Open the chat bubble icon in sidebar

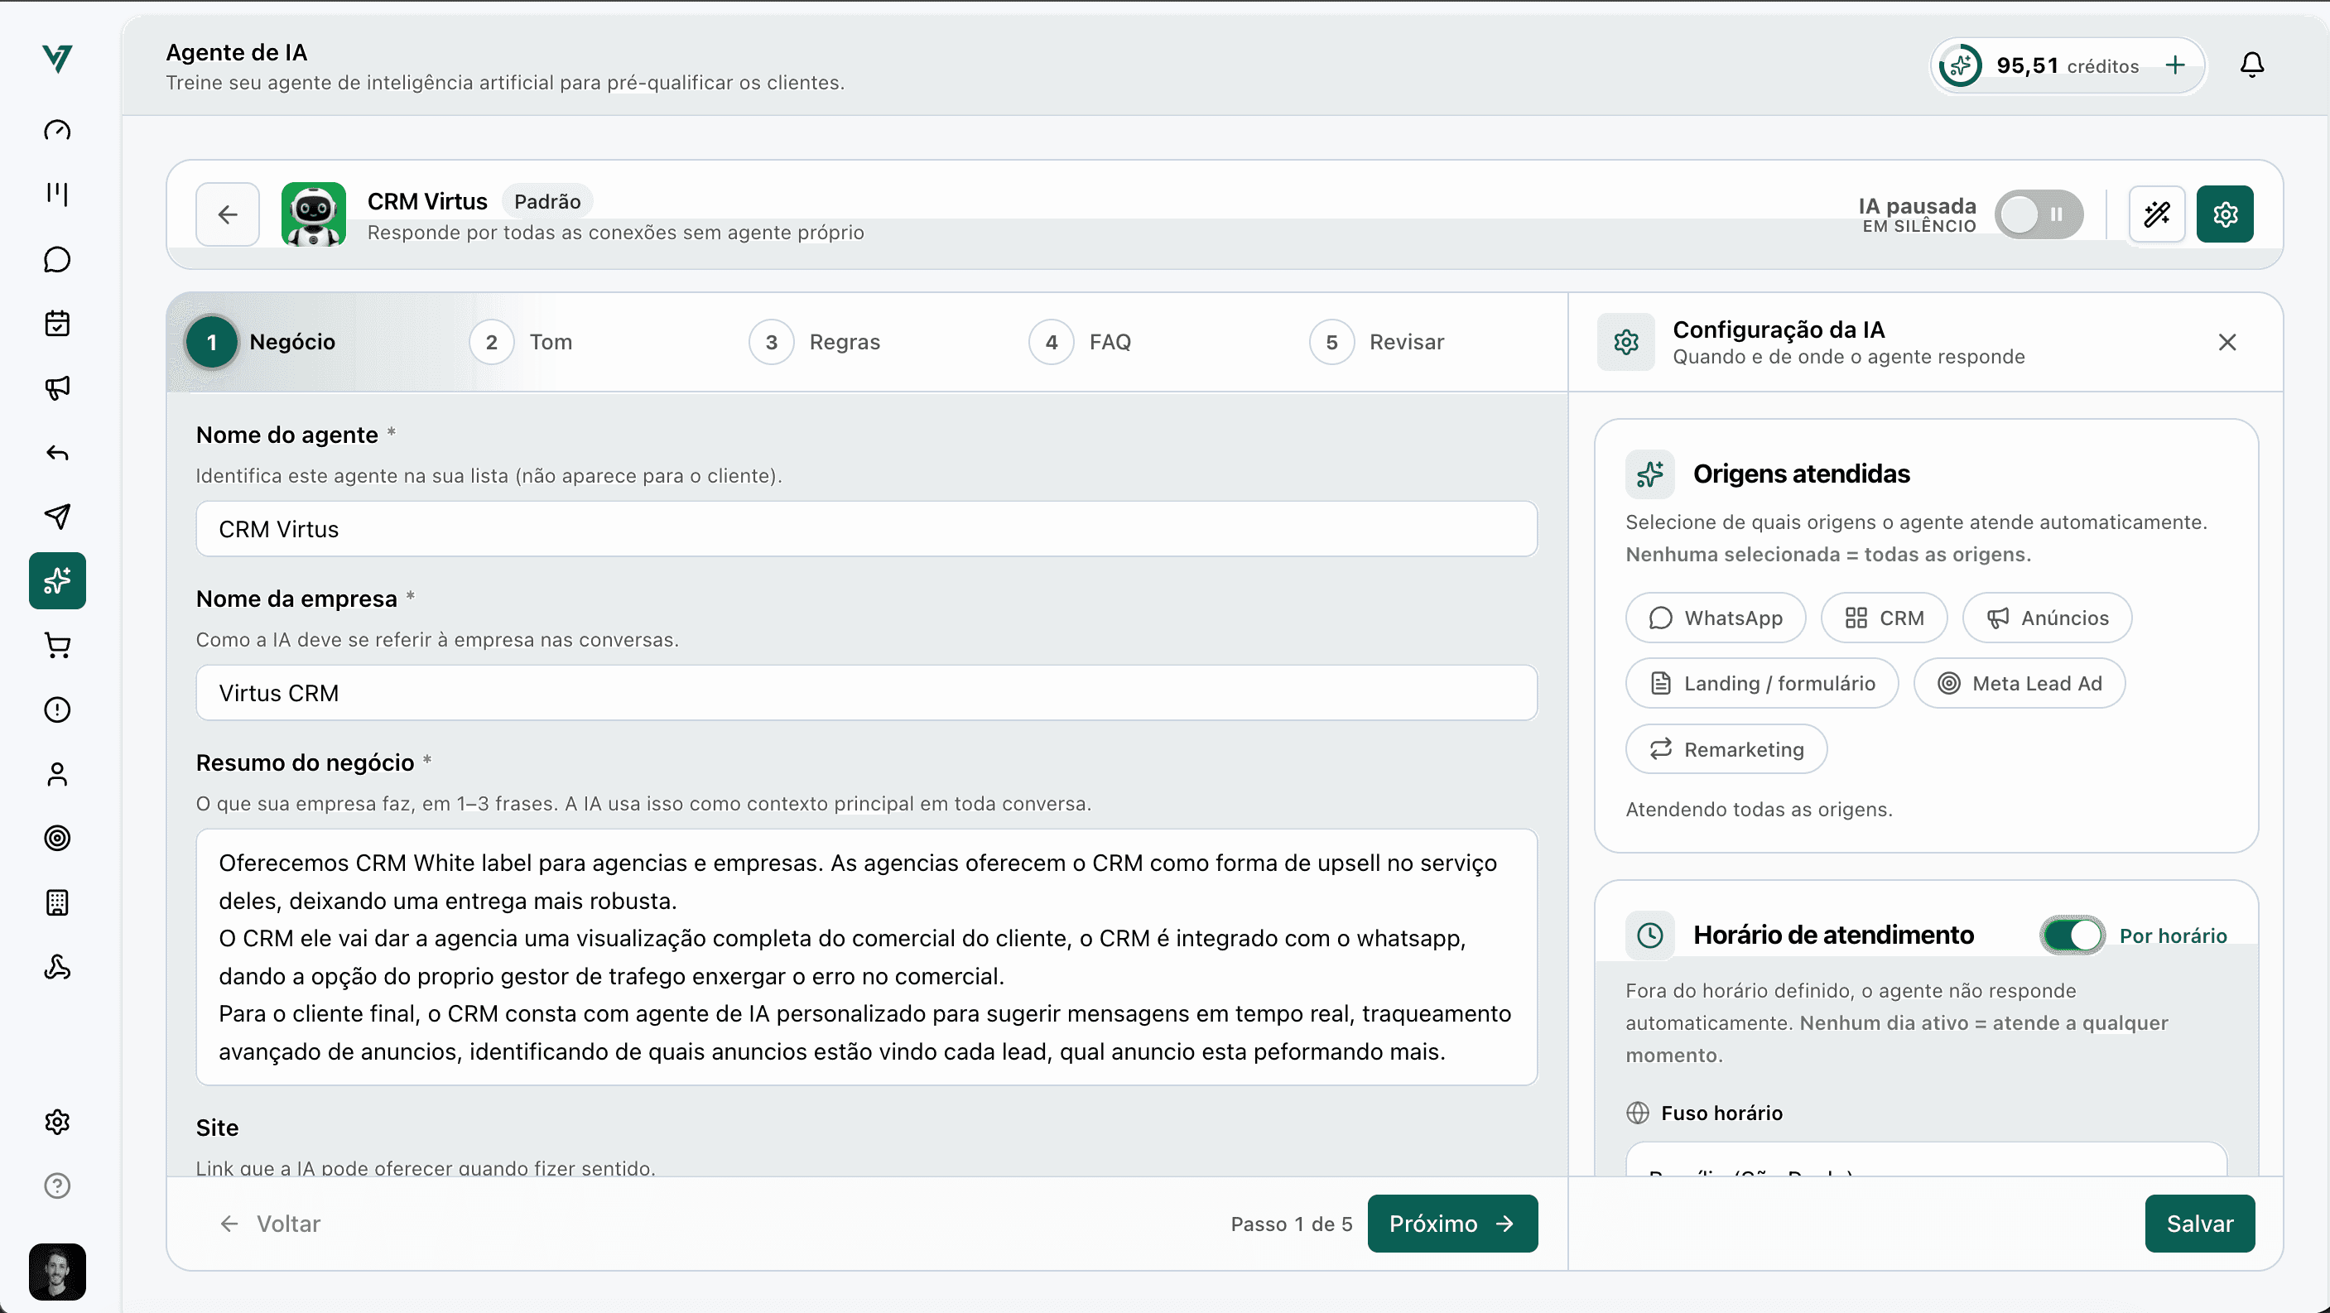point(57,259)
